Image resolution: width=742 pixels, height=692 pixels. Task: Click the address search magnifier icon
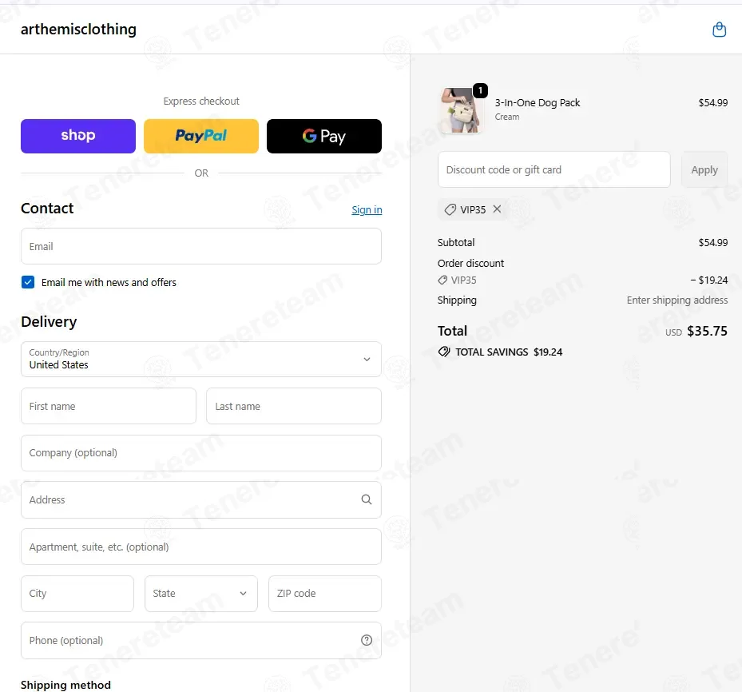[x=367, y=499]
